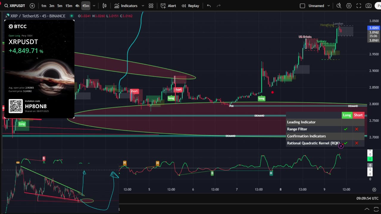Click the 3.0500 price scale label
Viewport: 381px width, 214px height.
pyautogui.click(x=374, y=21)
